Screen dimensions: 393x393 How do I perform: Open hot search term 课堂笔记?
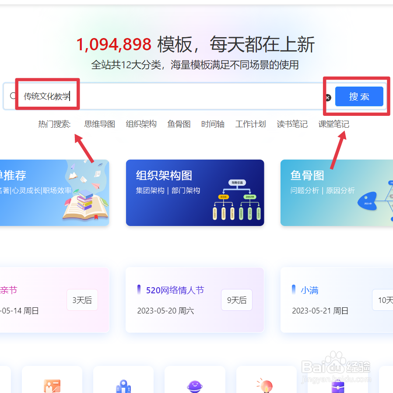334,124
